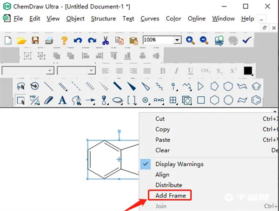The height and width of the screenshot is (211, 279).
Task: Select the Text tool (A)
Action: pyautogui.click(x=62, y=100)
